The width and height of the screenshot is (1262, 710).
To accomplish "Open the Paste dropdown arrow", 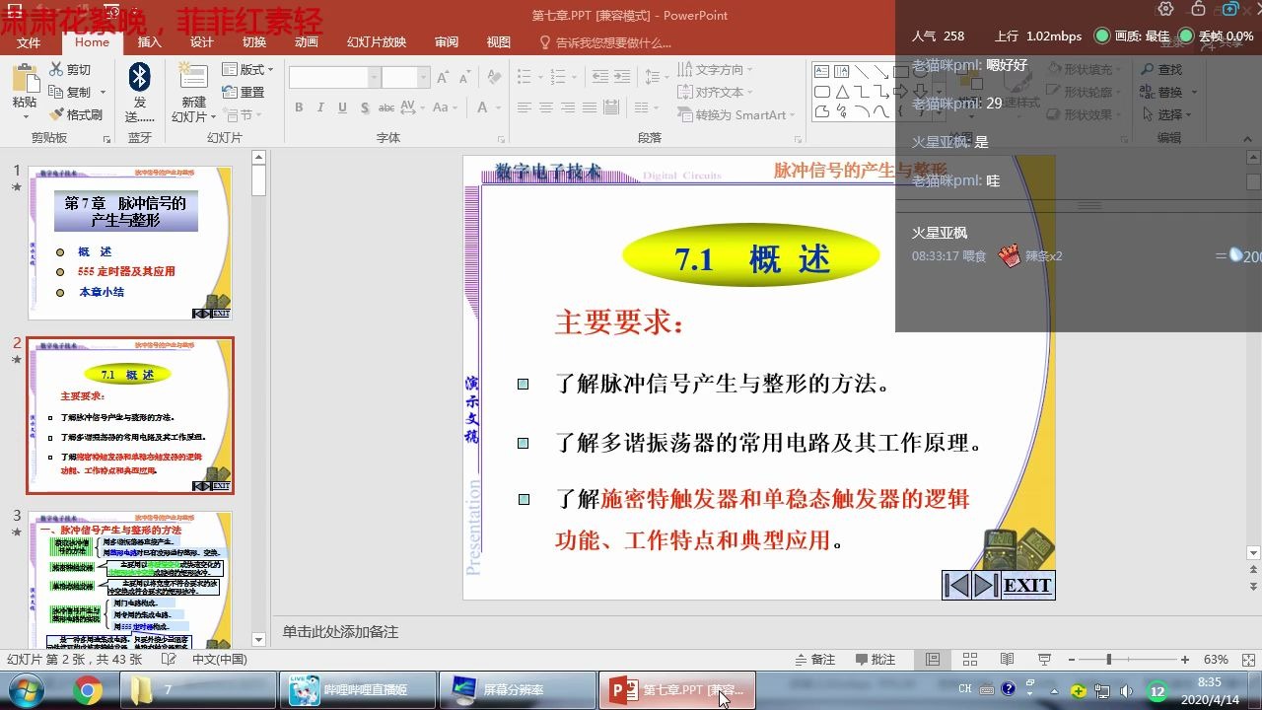I will [x=26, y=118].
